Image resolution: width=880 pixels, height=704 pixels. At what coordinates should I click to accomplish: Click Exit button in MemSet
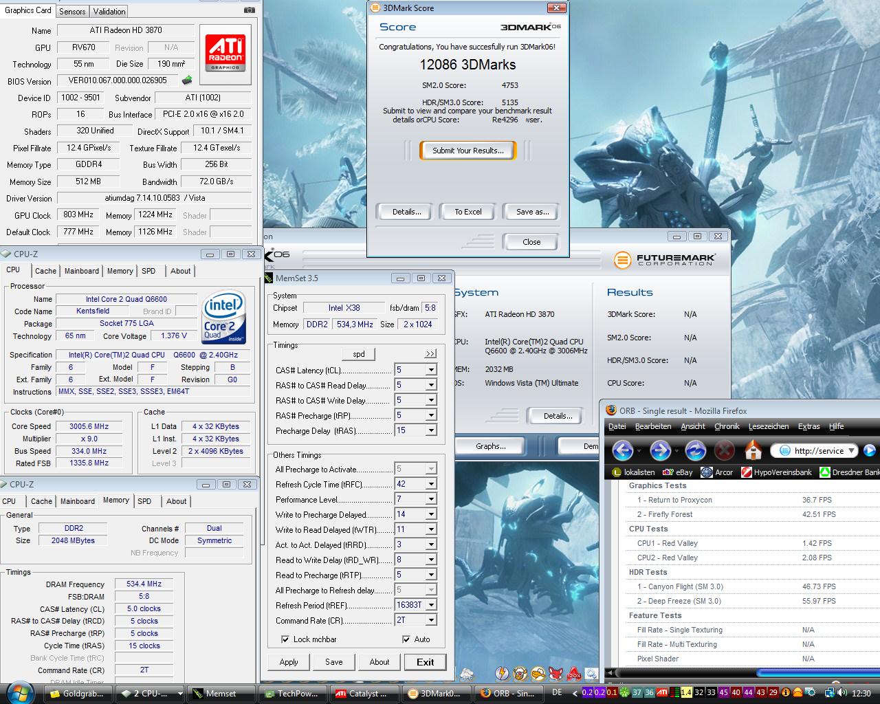[x=425, y=662]
